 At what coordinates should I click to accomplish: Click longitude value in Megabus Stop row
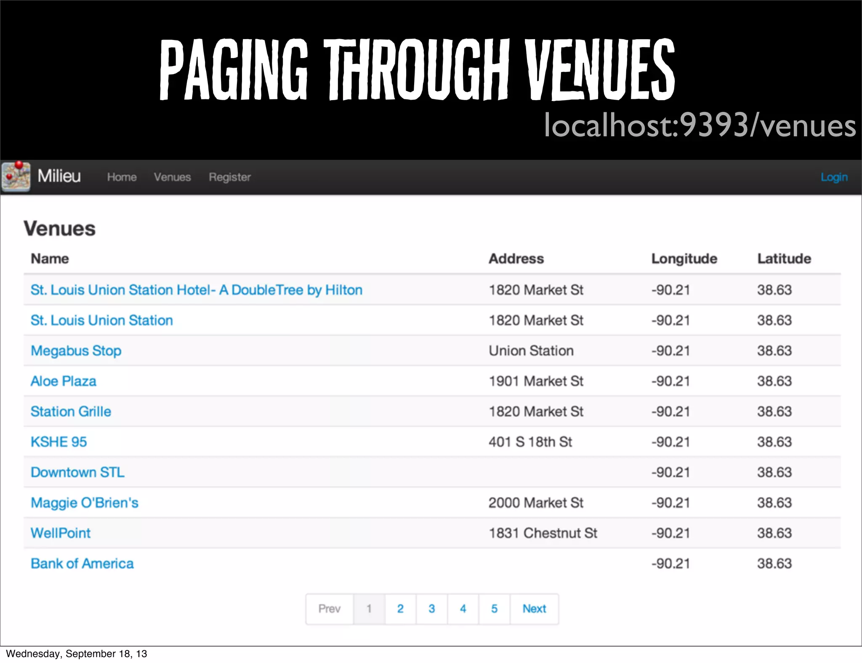(671, 351)
